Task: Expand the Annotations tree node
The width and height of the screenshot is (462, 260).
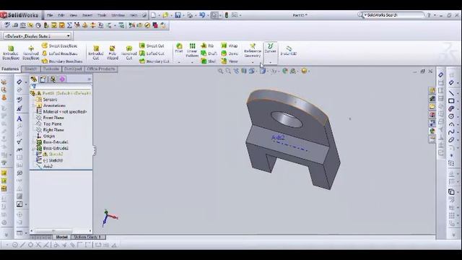Action: tap(33, 105)
